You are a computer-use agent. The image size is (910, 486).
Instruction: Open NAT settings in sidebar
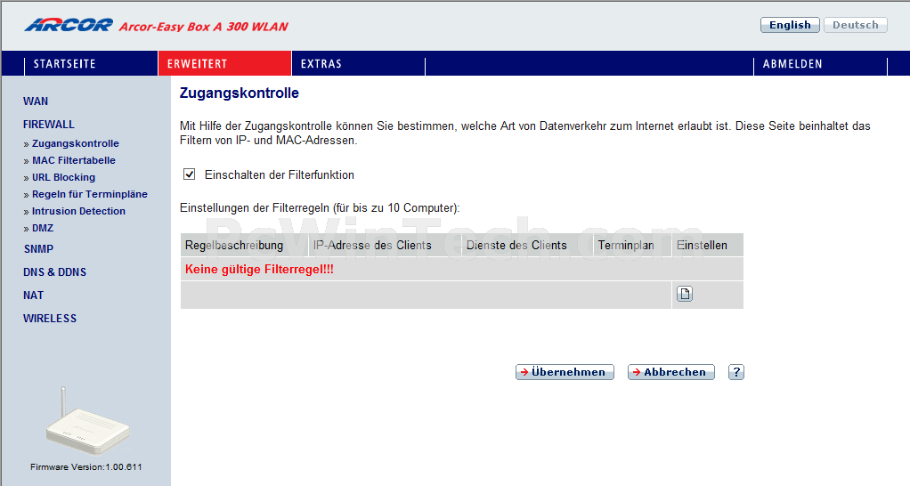tap(33, 296)
